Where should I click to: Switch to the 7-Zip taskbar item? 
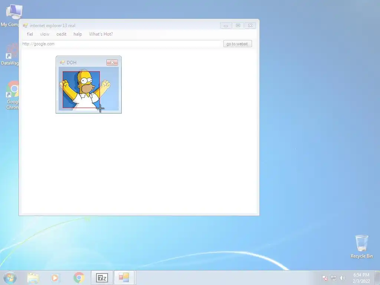coord(102,278)
